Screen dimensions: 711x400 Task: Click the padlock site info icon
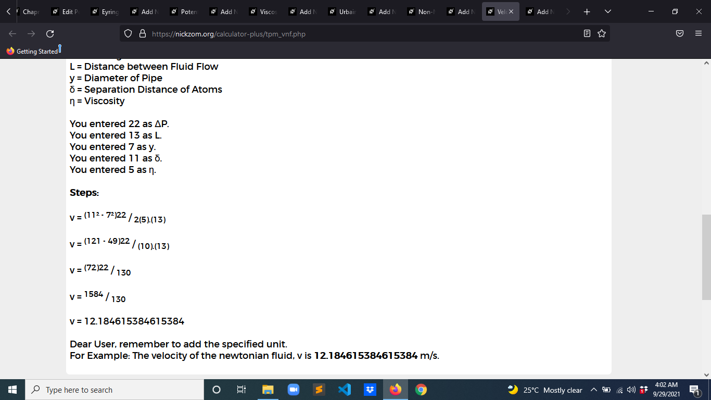(x=142, y=34)
